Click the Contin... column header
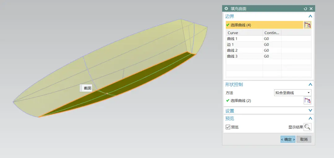Image resolution: width=334 pixels, height=158 pixels. click(272, 33)
